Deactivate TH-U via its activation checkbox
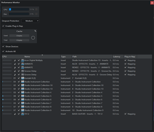 [x=19, y=114]
